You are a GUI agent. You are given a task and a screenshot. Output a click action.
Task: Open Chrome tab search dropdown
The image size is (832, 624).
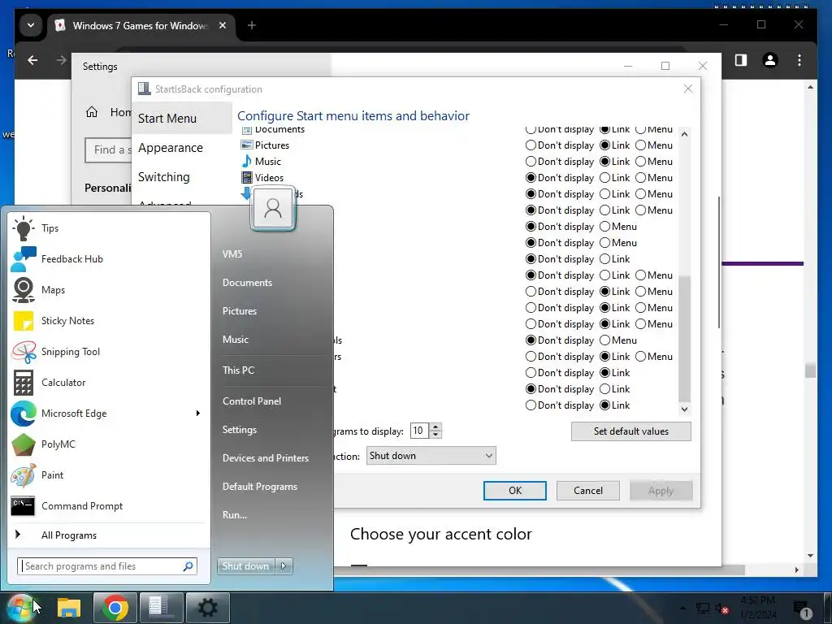coord(31,25)
